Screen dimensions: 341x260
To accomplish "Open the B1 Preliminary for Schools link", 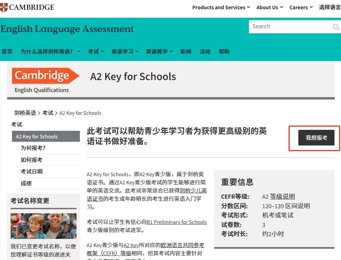I will tap(177, 222).
